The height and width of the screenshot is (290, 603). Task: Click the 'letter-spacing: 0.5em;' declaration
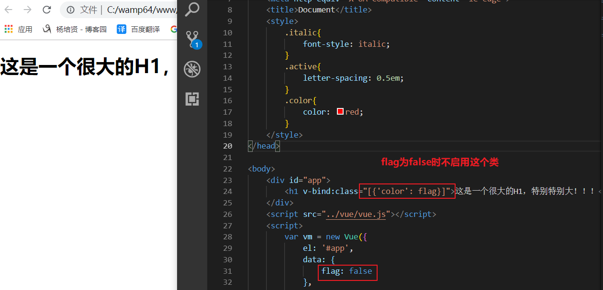[354, 78]
